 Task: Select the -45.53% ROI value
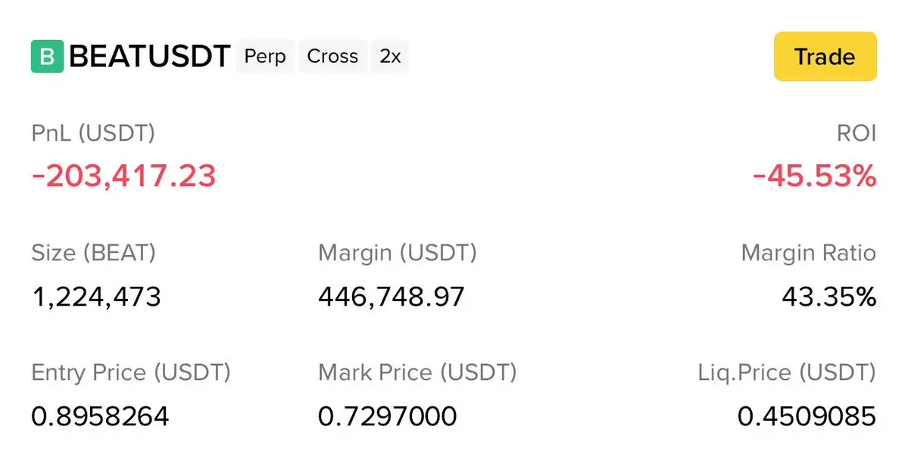click(814, 176)
